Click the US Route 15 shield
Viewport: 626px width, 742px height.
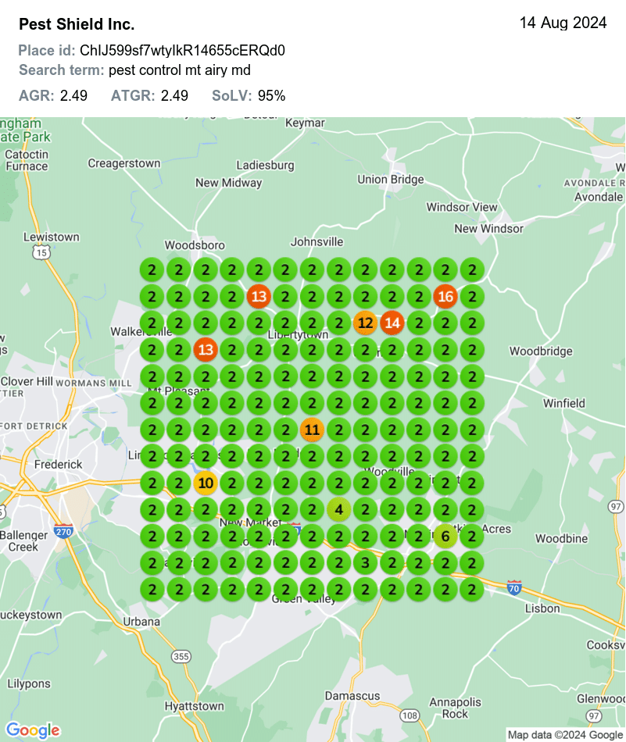click(x=41, y=252)
